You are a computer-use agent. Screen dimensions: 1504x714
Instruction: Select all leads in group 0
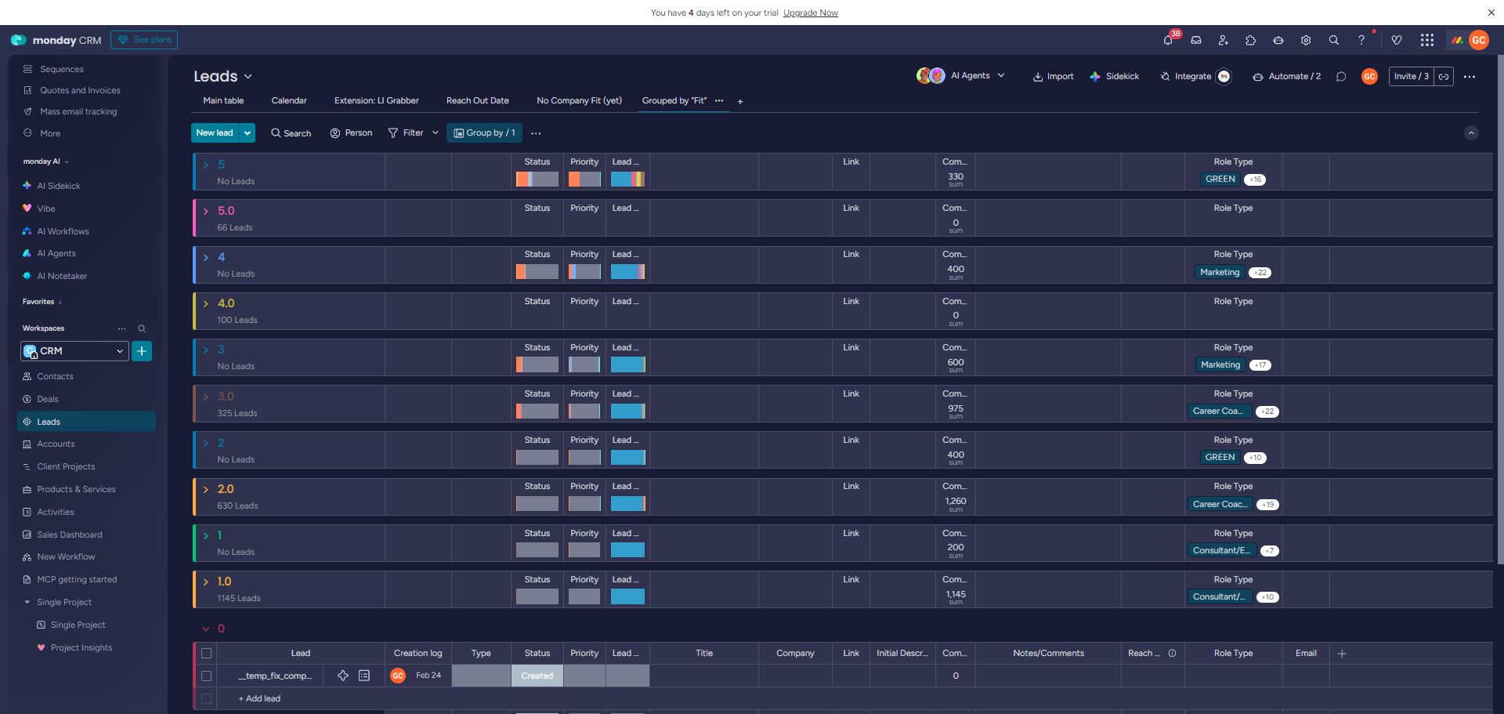pos(207,654)
